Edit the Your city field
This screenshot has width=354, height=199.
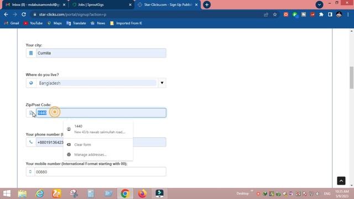(x=101, y=53)
